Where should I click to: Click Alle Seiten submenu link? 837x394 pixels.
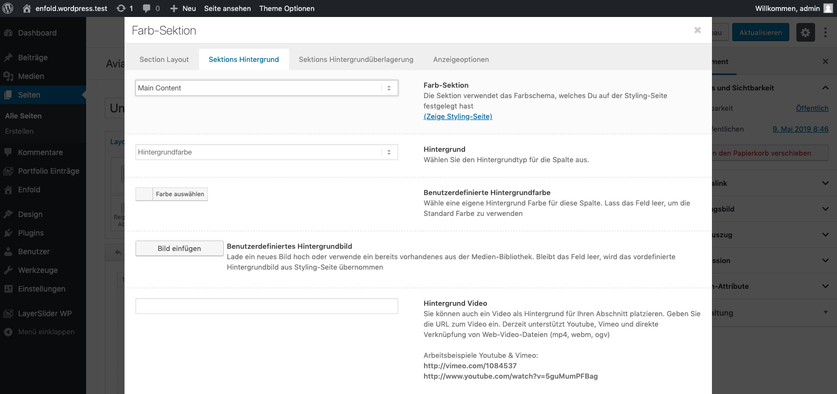[23, 116]
